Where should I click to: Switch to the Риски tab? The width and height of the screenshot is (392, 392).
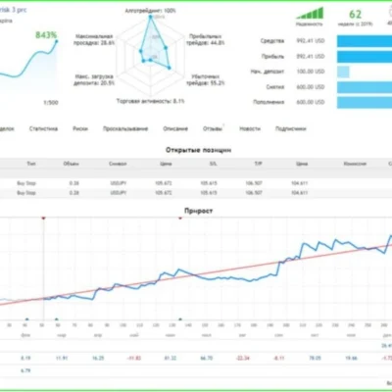tap(80, 128)
